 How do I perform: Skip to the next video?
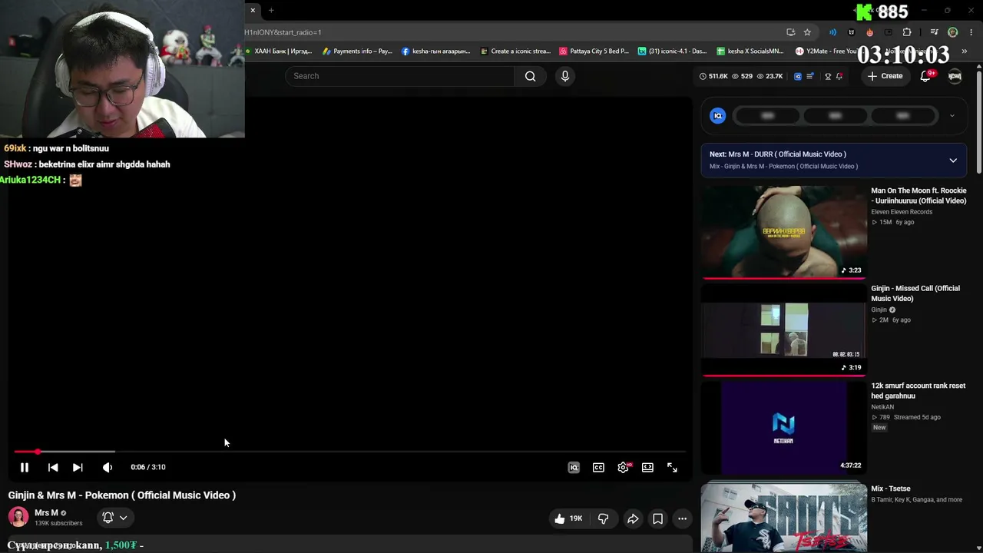[78, 467]
